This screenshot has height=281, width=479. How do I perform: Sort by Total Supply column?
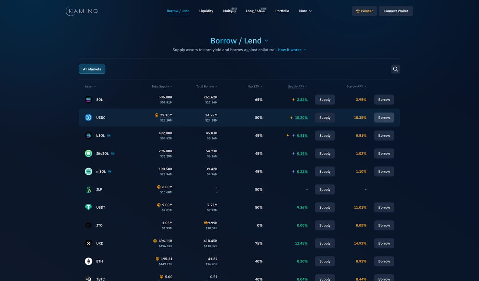(162, 86)
